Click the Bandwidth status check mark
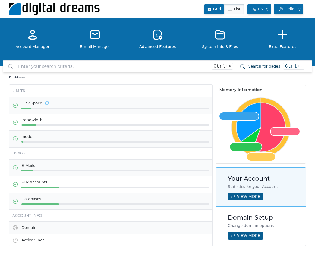Screen dimensions: 315x254 point(15,122)
